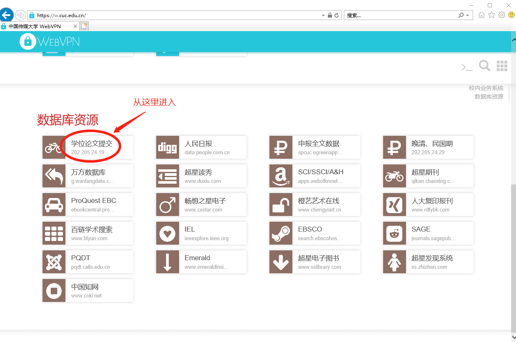Screen dimensions: 516x342
Task: Refresh the page with the reload icon
Action: (x=337, y=15)
